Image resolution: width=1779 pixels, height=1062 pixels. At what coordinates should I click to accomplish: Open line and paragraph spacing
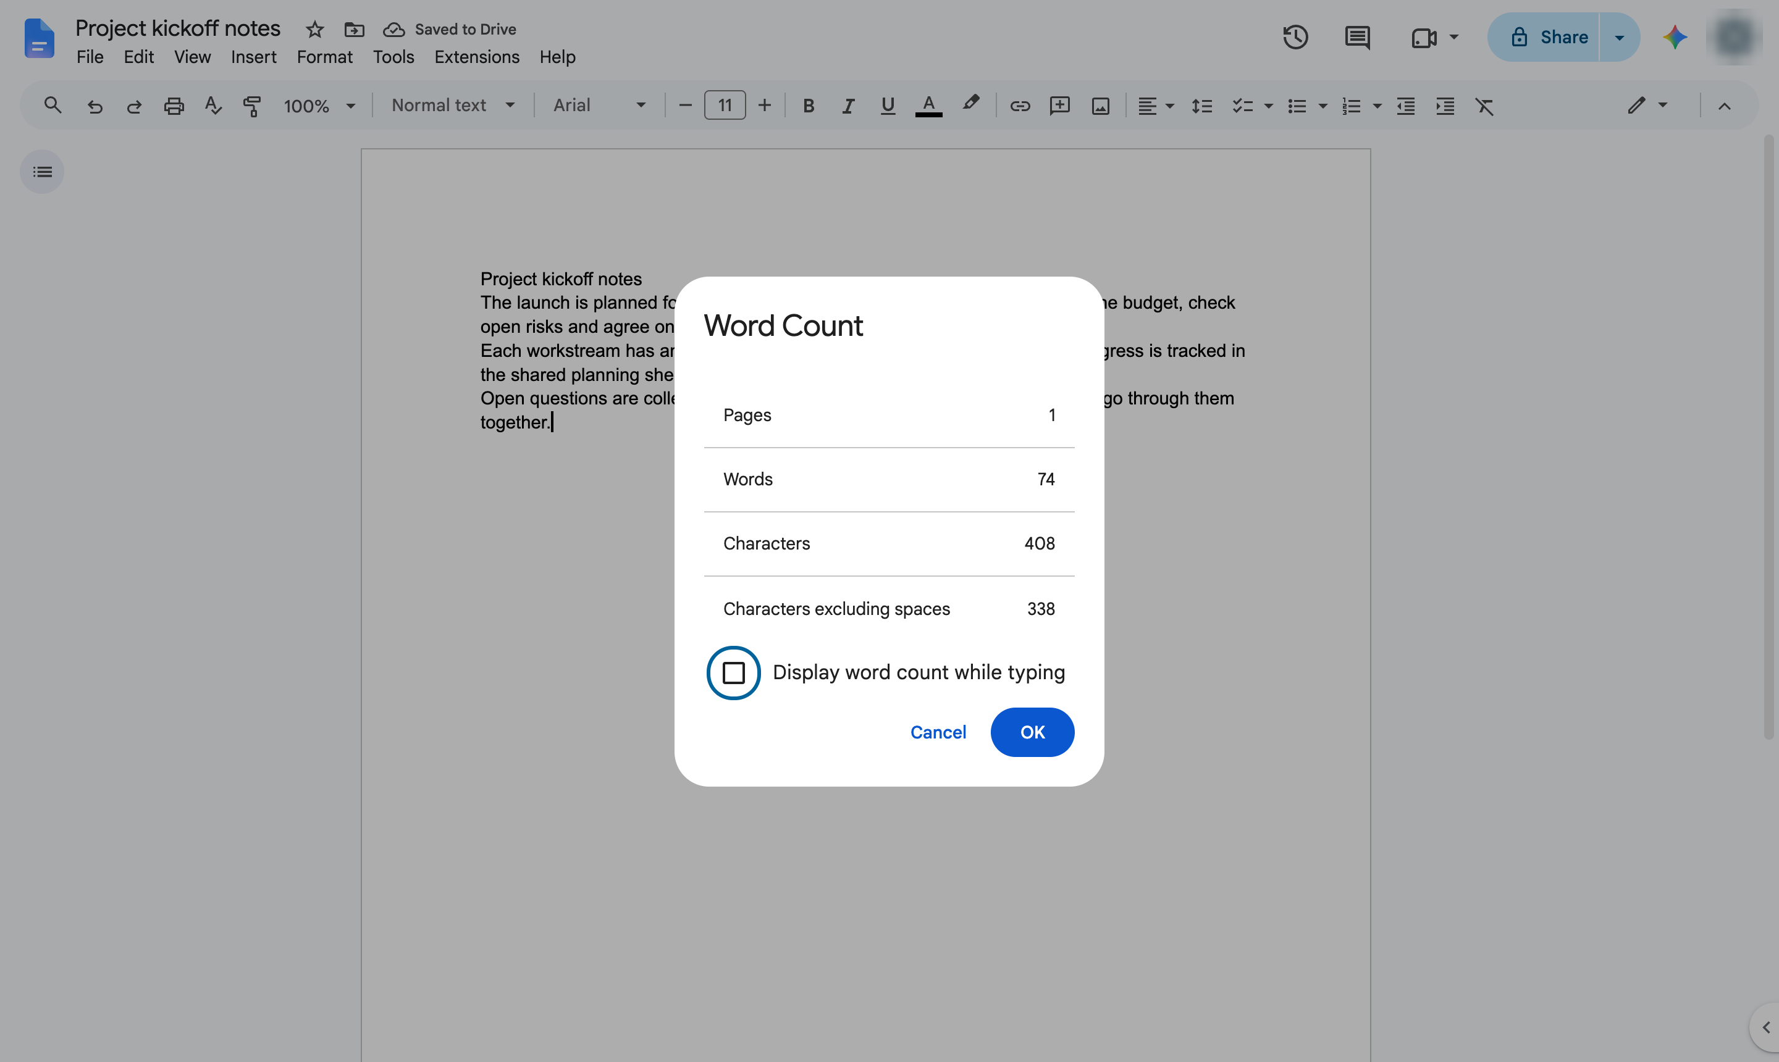[x=1201, y=106]
